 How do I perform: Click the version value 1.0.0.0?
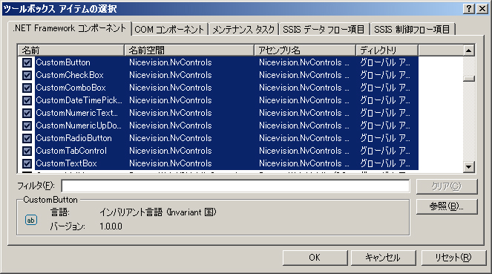[x=111, y=226]
